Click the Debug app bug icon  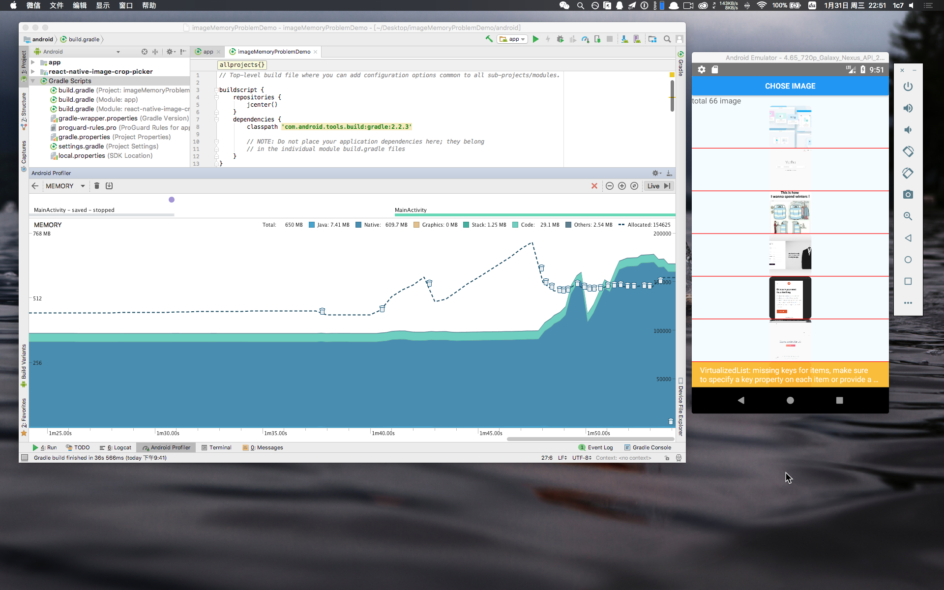[560, 39]
